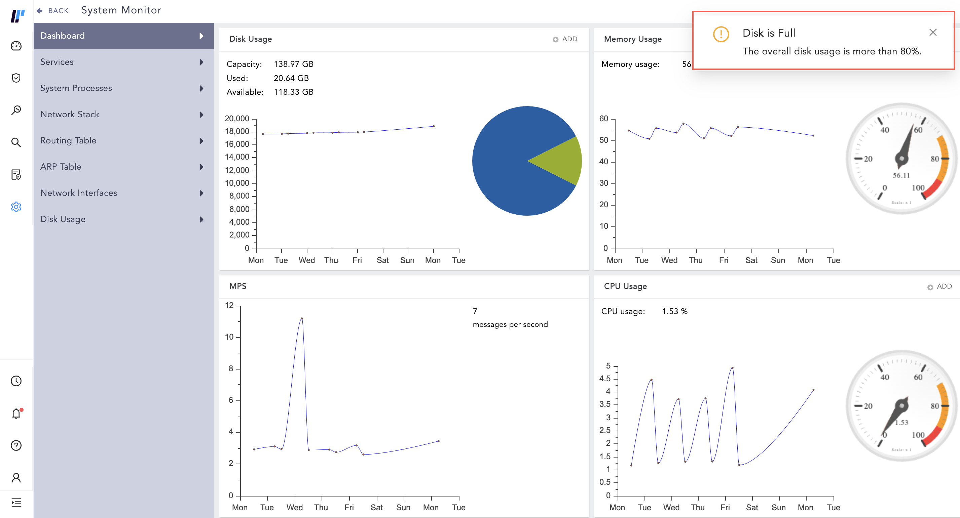Image resolution: width=960 pixels, height=518 pixels.
Task: Open the user profile icon
Action: (x=16, y=478)
